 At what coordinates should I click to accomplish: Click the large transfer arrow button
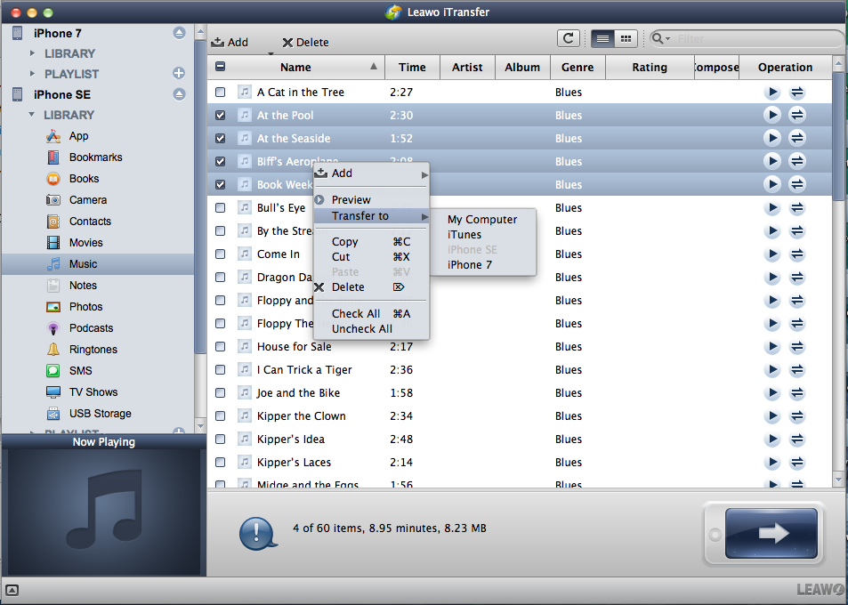click(771, 533)
